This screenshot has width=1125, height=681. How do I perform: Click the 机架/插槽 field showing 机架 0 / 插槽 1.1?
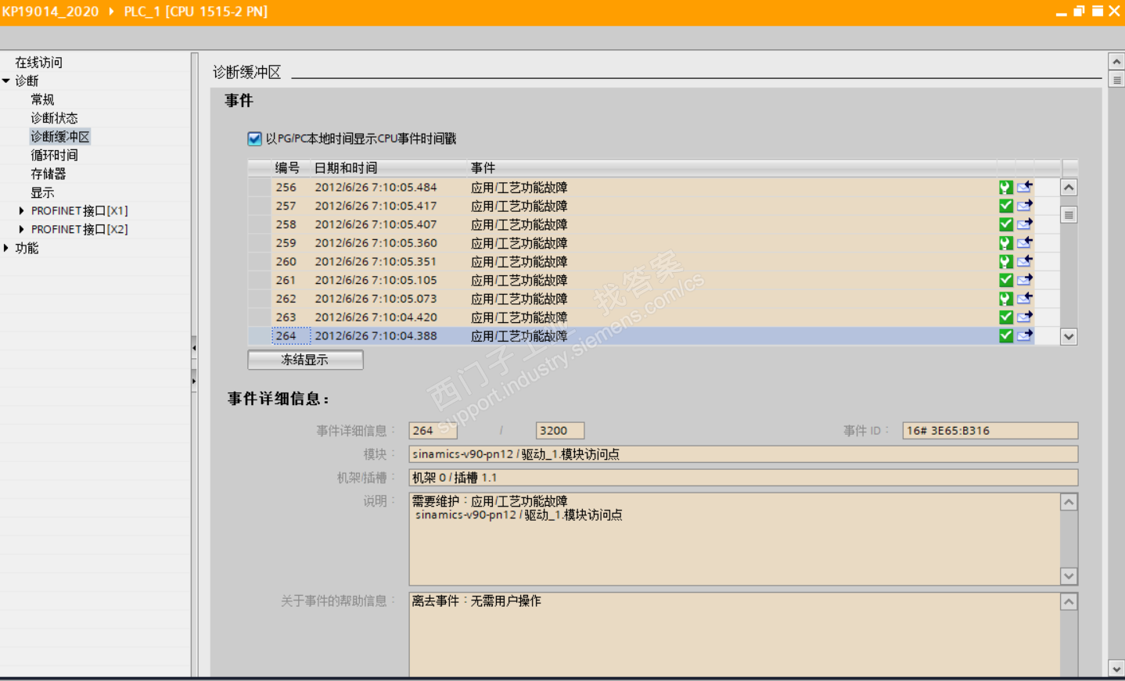tap(743, 478)
